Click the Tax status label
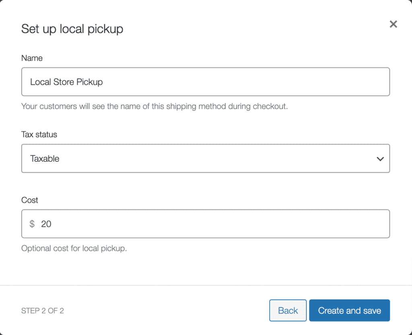The image size is (412, 335). point(39,135)
